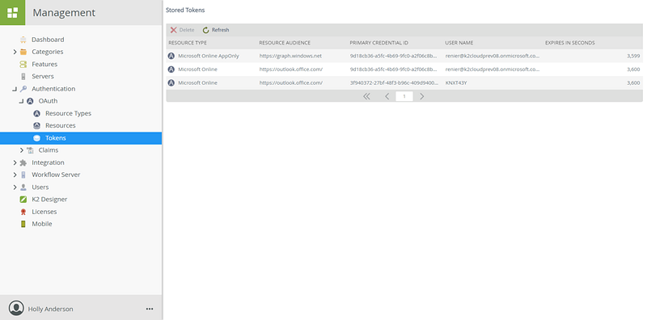Go to next page of tokens
This screenshot has width=647, height=320.
tap(421, 96)
